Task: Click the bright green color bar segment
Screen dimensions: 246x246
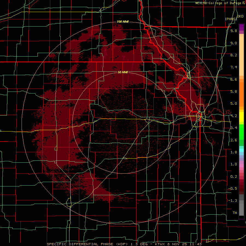Action: pos(241,132)
